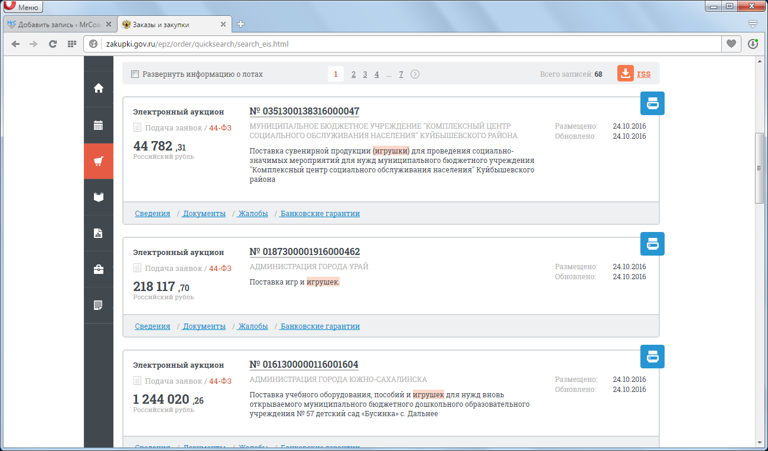Open the tab menu icon at top right
This screenshot has width=768, height=451.
click(x=753, y=24)
